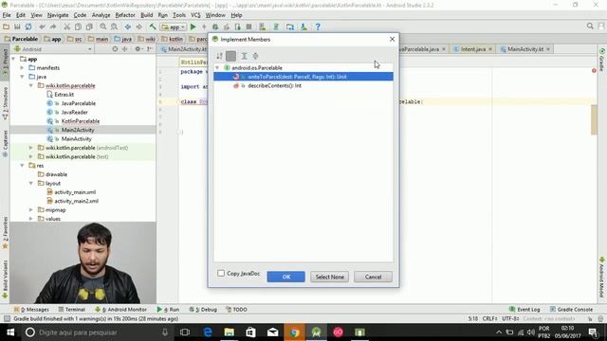Open the Gradle Console tool window

tap(571, 310)
